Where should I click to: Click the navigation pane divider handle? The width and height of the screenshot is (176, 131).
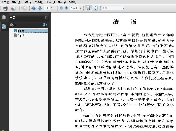coord(50,79)
